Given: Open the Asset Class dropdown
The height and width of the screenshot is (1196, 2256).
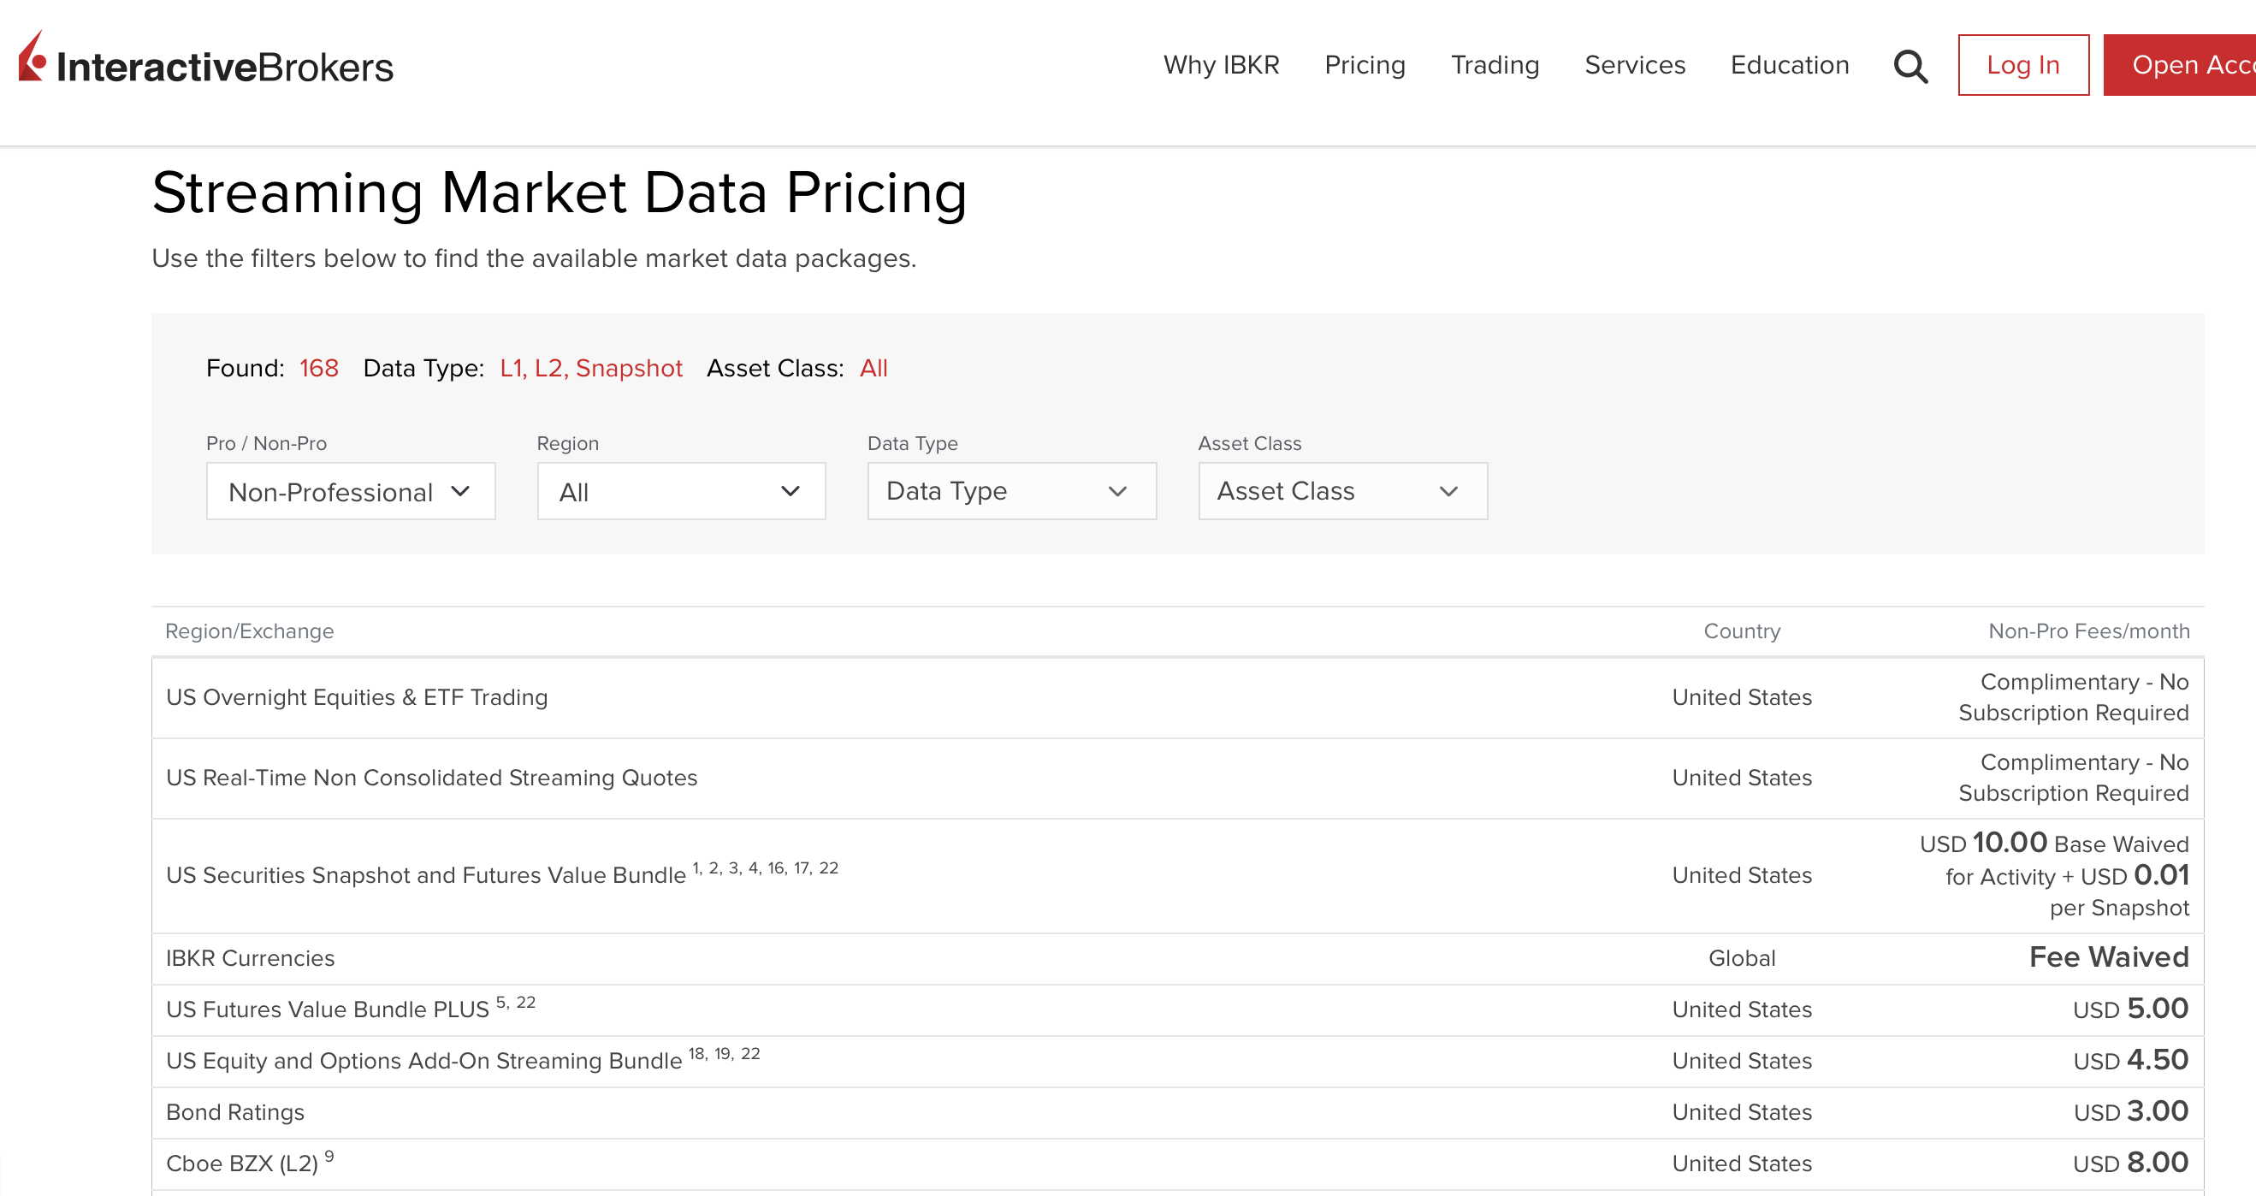Looking at the screenshot, I should click(1341, 491).
